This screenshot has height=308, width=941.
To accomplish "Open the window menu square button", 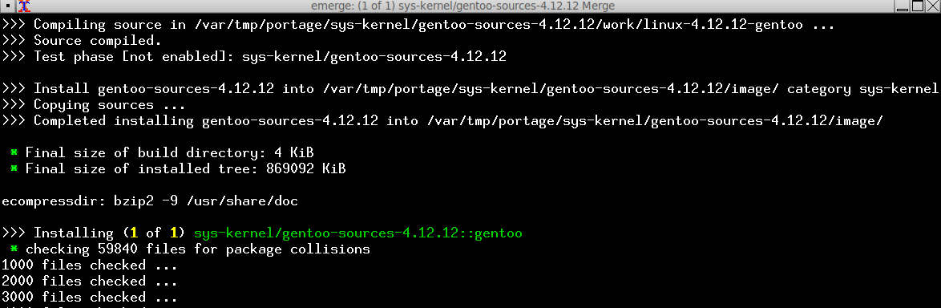I will (8, 6).
